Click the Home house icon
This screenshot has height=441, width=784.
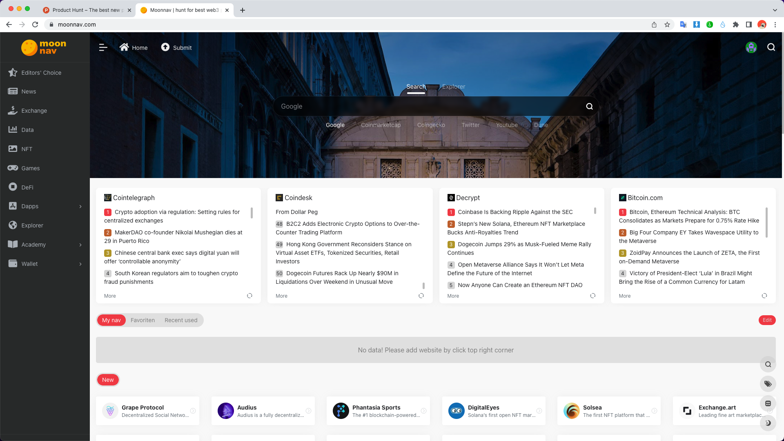click(x=124, y=47)
